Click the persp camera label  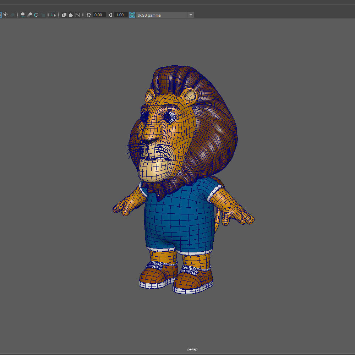coord(192,349)
